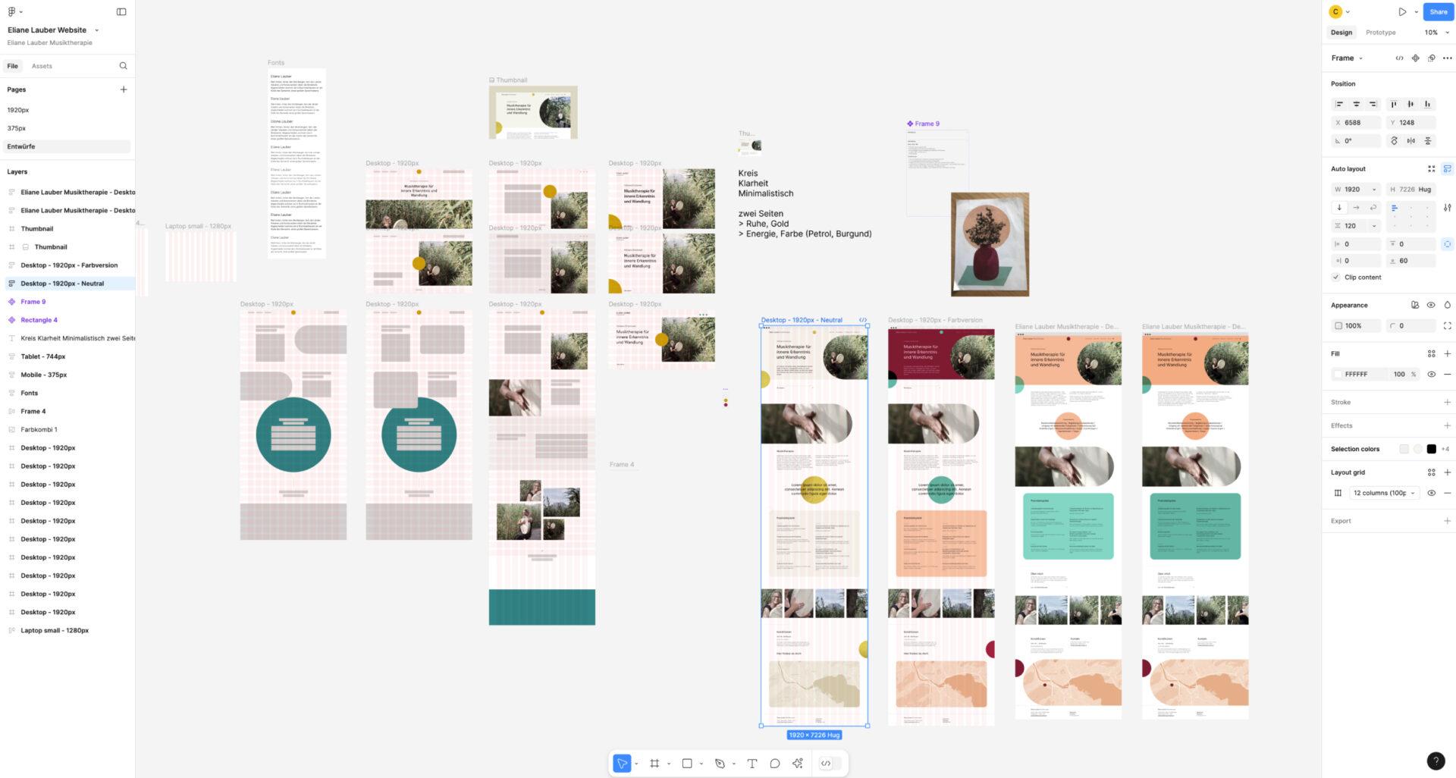The image size is (1456, 778).
Task: Hide the FFFFFF fill with eye icon
Action: [1431, 375]
